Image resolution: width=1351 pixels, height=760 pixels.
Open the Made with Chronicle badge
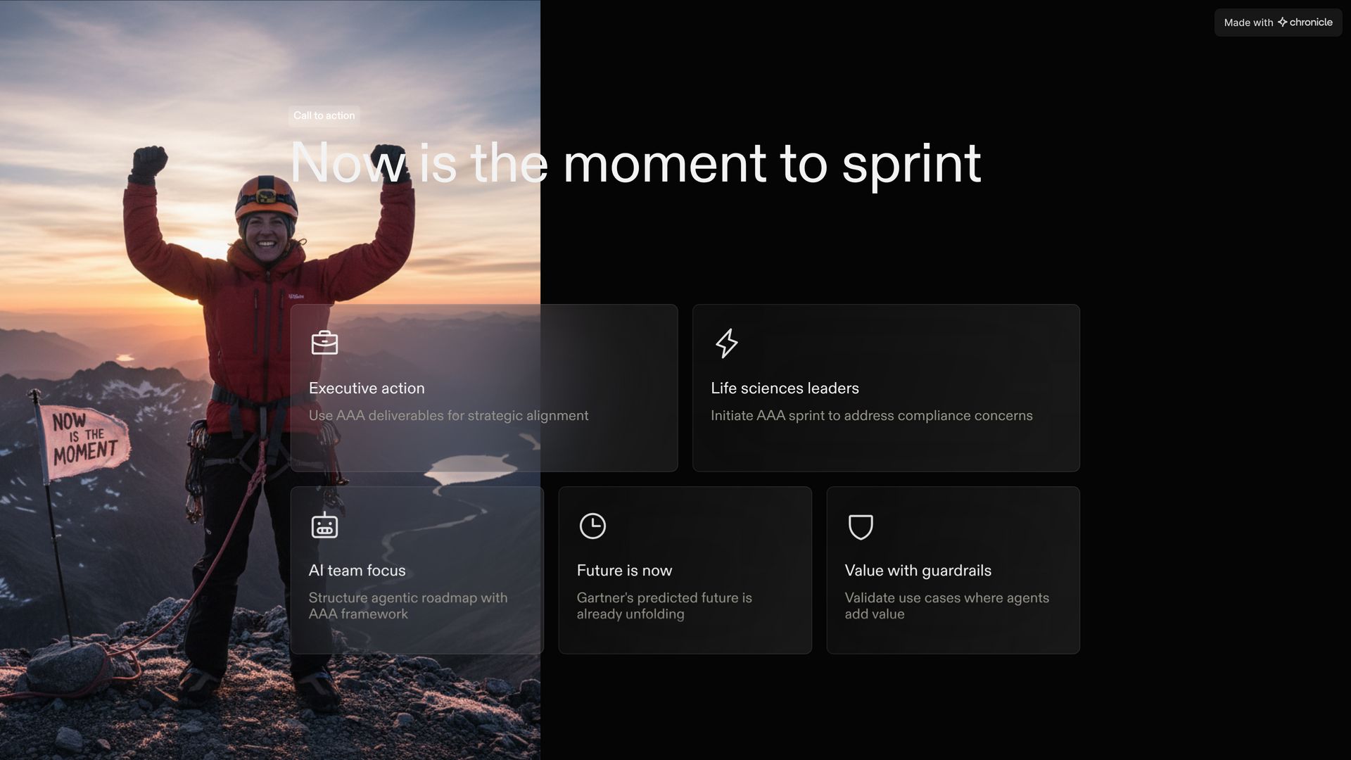tap(1277, 23)
